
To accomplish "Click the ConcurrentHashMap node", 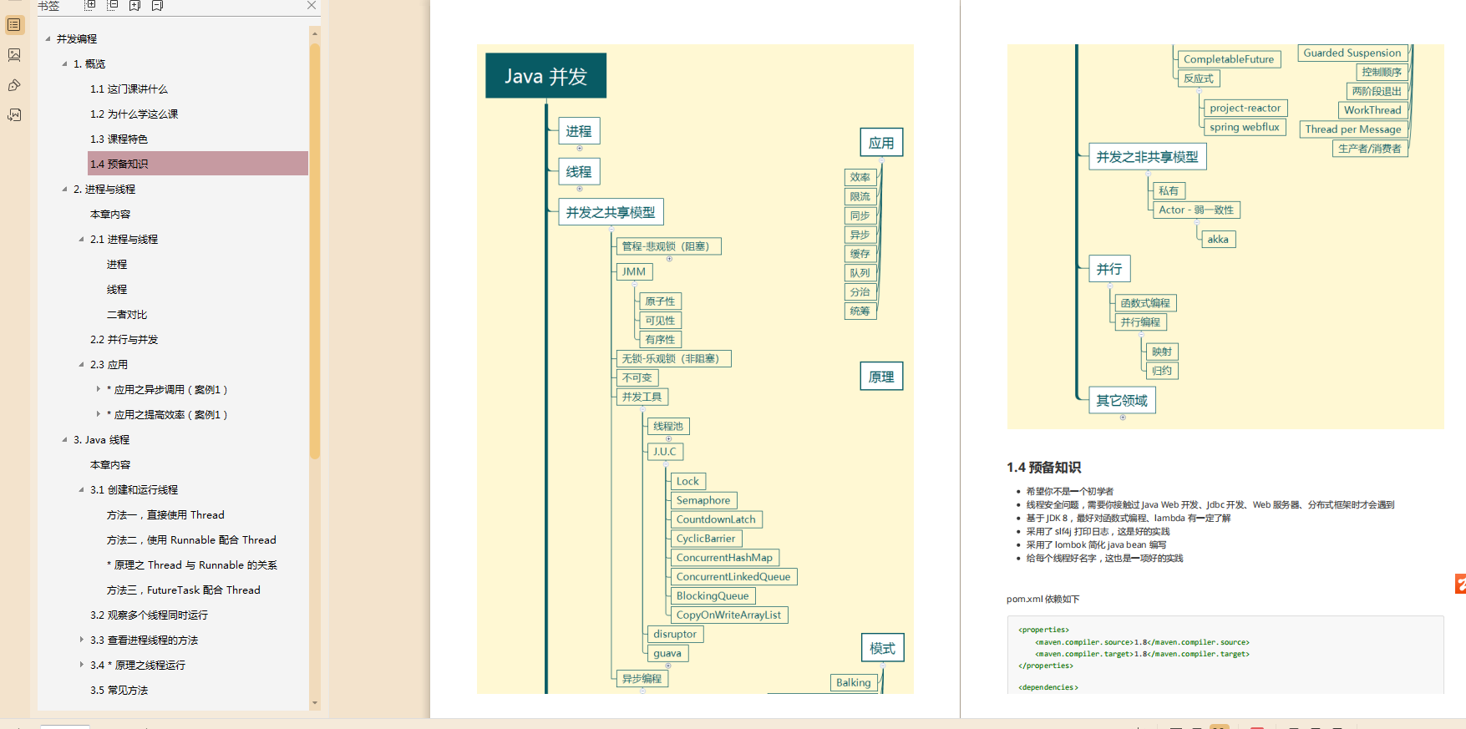I will (x=724, y=557).
